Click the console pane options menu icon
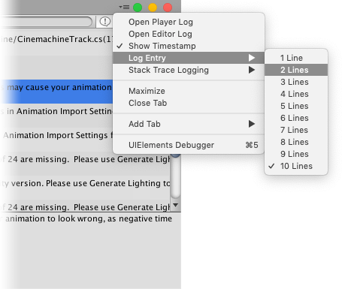The image size is (342, 289). tap(124, 8)
